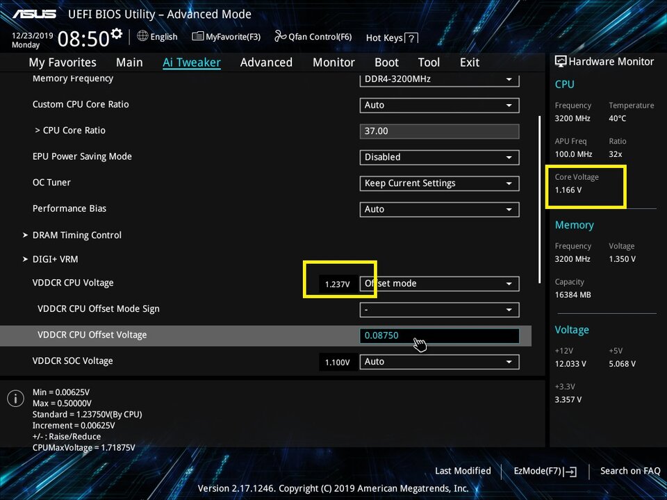Screen dimensions: 667x500
Task: Open the VDDCR SOC Voltage Auto dropdown
Action: tap(439, 362)
